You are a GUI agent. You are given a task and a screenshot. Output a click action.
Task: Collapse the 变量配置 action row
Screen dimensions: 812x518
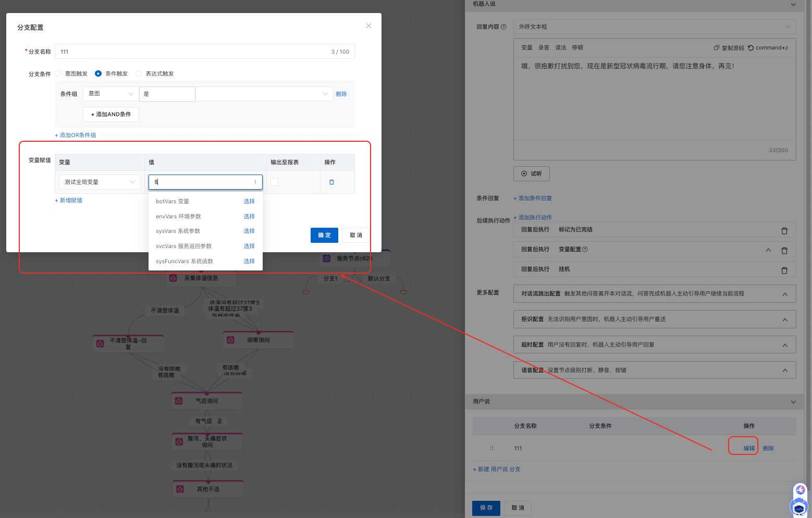point(768,250)
